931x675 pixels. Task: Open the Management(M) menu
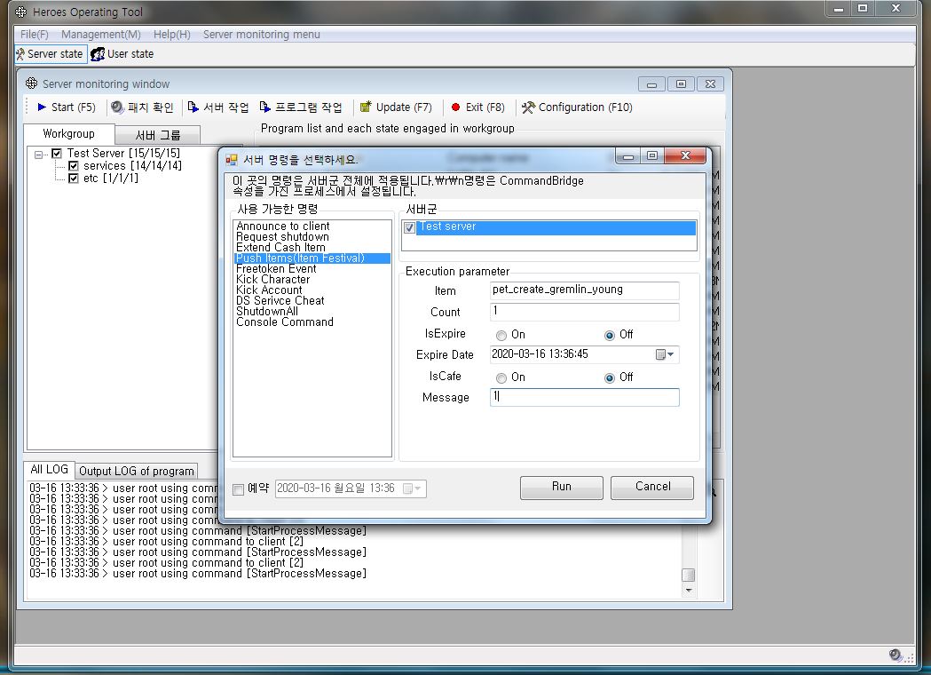(x=101, y=35)
